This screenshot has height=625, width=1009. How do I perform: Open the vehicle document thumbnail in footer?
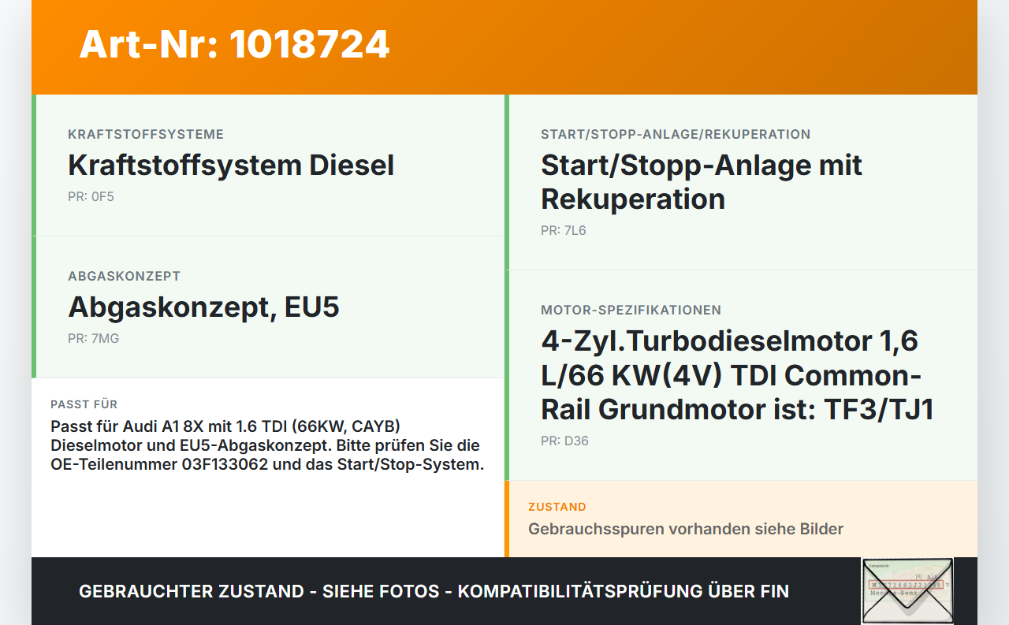pos(907,591)
